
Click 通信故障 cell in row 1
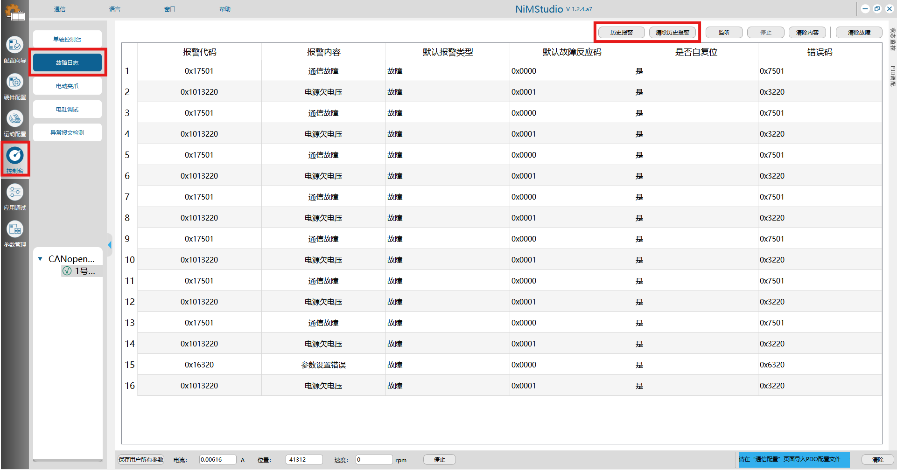point(323,71)
